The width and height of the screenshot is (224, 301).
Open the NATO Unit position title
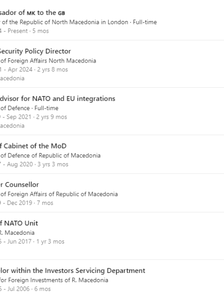(x=19, y=223)
